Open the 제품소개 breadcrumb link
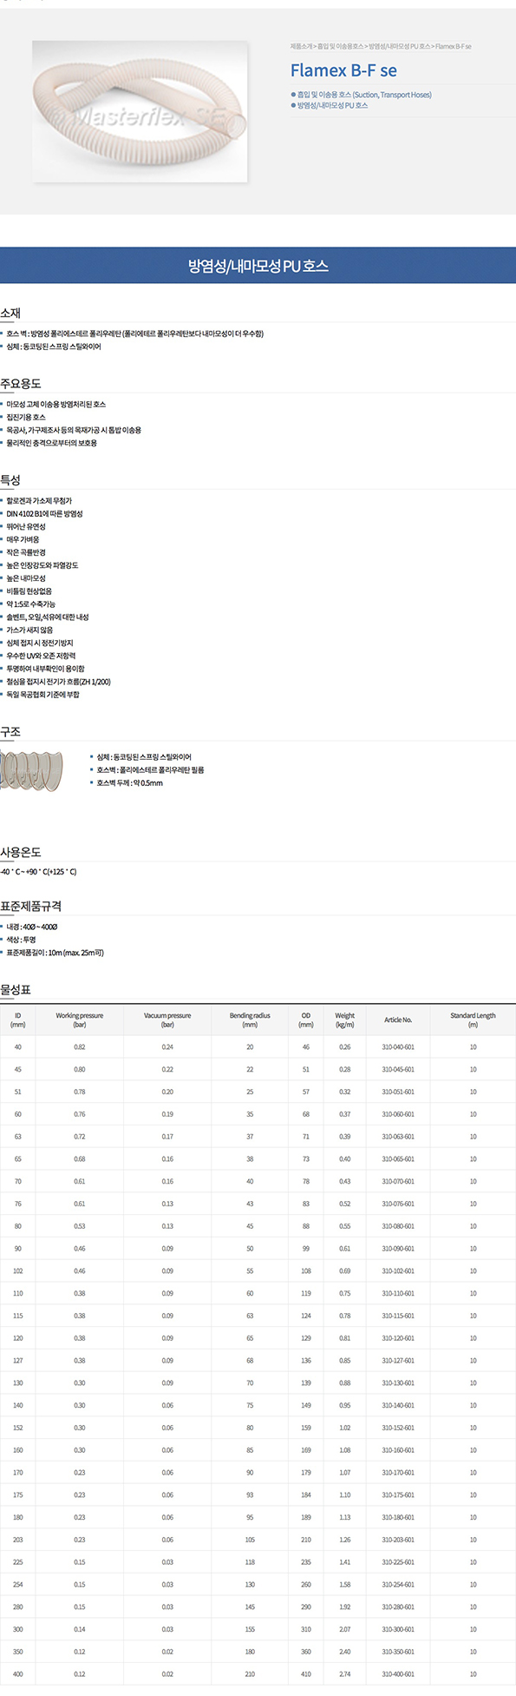516x1696 pixels. pos(302,46)
